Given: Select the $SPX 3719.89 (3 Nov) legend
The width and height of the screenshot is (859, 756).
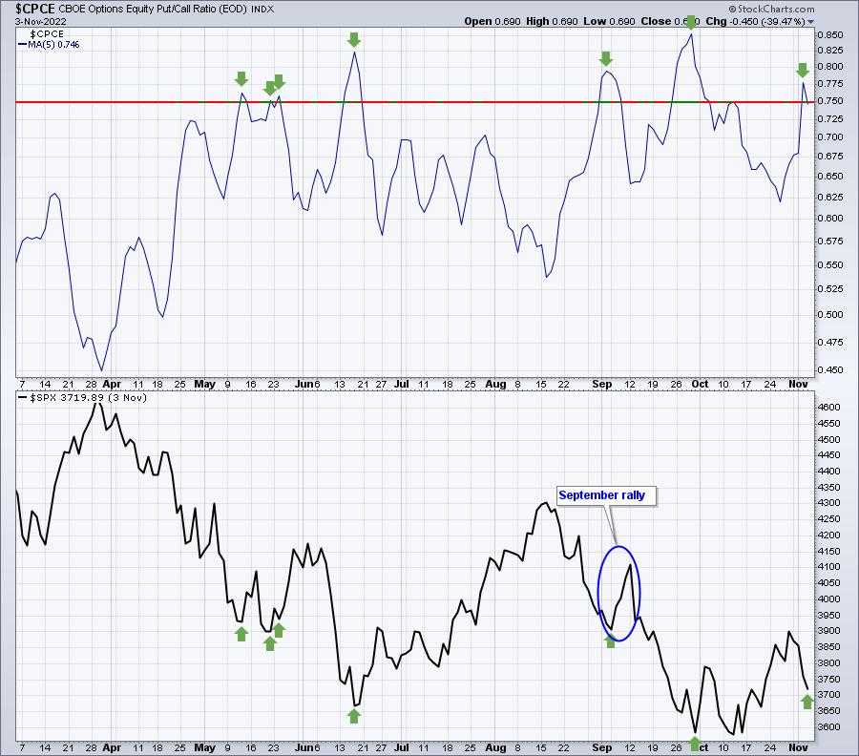Looking at the screenshot, I should click(x=83, y=398).
